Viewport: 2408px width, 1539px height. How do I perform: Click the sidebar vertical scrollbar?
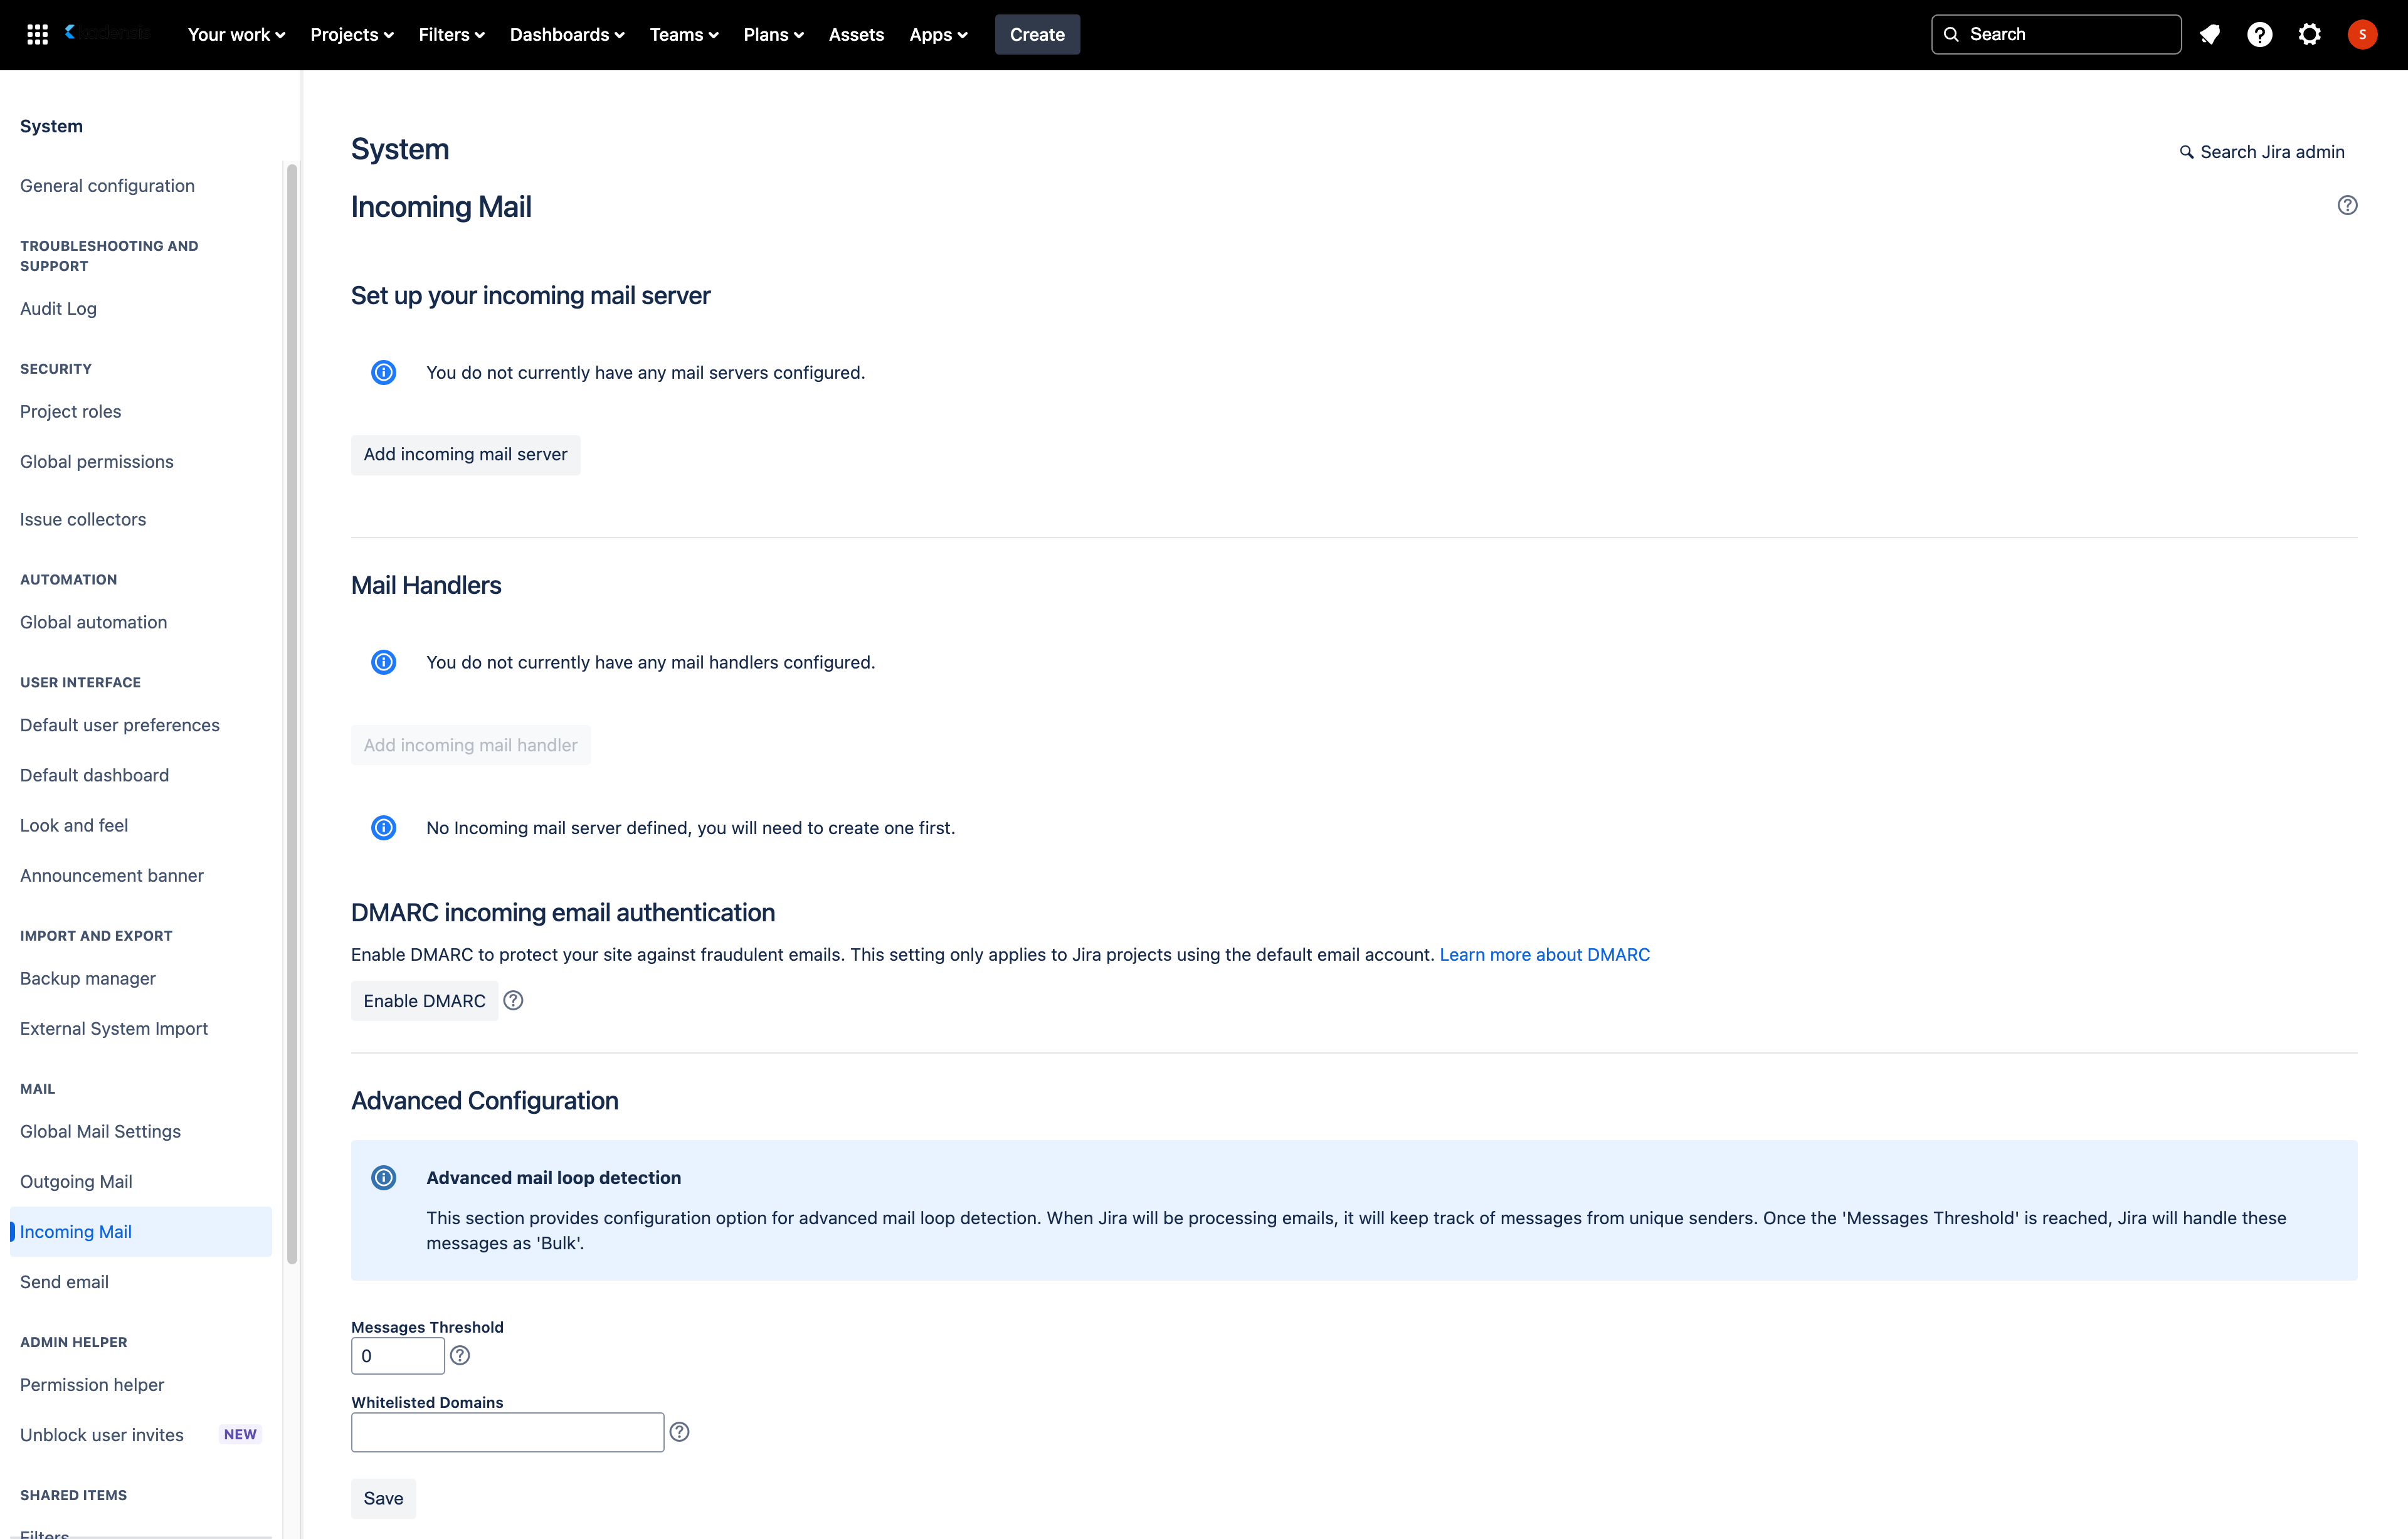tap(292, 714)
